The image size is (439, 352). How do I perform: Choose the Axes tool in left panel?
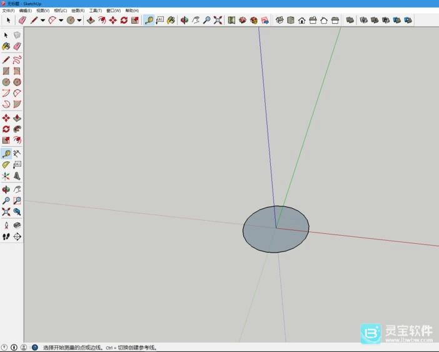[x=6, y=176]
